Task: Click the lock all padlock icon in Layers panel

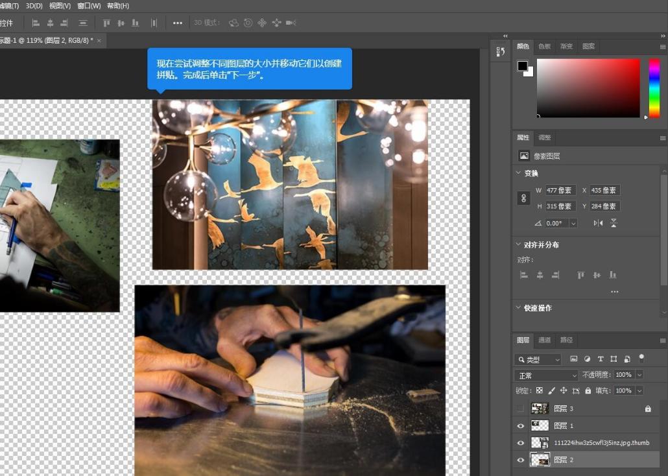Action: coord(588,390)
